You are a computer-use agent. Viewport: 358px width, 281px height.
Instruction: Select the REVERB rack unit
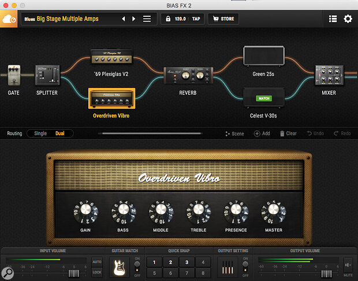pyautogui.click(x=188, y=75)
